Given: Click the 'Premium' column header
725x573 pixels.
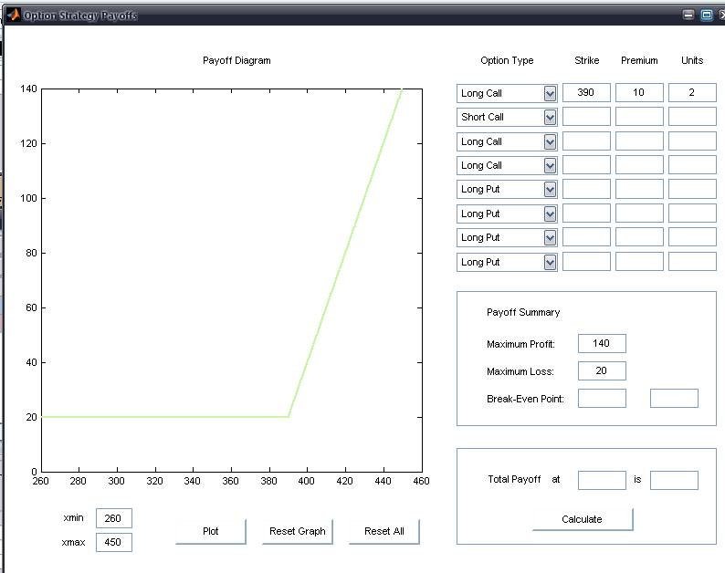Looking at the screenshot, I should pyautogui.click(x=639, y=60).
